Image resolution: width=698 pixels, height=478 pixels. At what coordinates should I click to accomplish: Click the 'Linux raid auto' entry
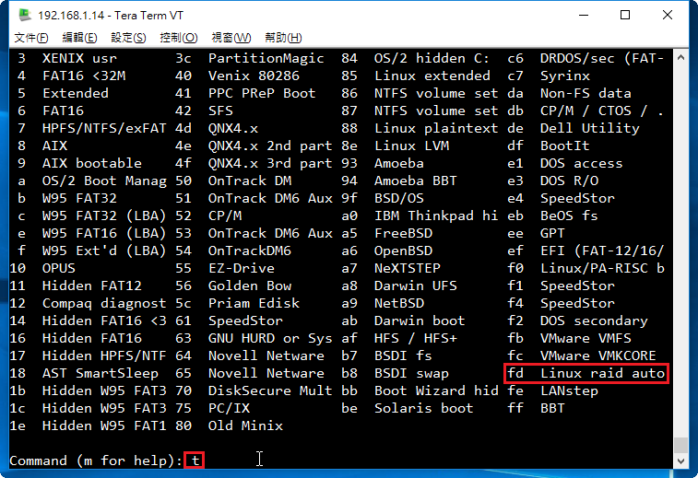pyautogui.click(x=603, y=373)
